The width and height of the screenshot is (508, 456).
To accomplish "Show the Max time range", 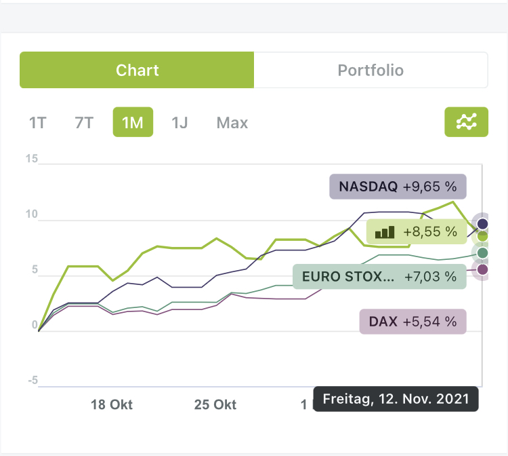I will [232, 123].
